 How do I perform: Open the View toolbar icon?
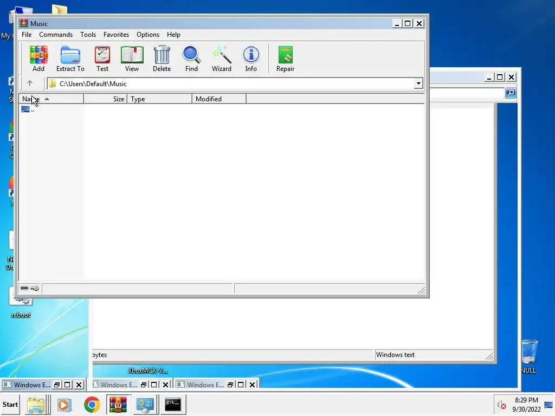pyautogui.click(x=132, y=58)
